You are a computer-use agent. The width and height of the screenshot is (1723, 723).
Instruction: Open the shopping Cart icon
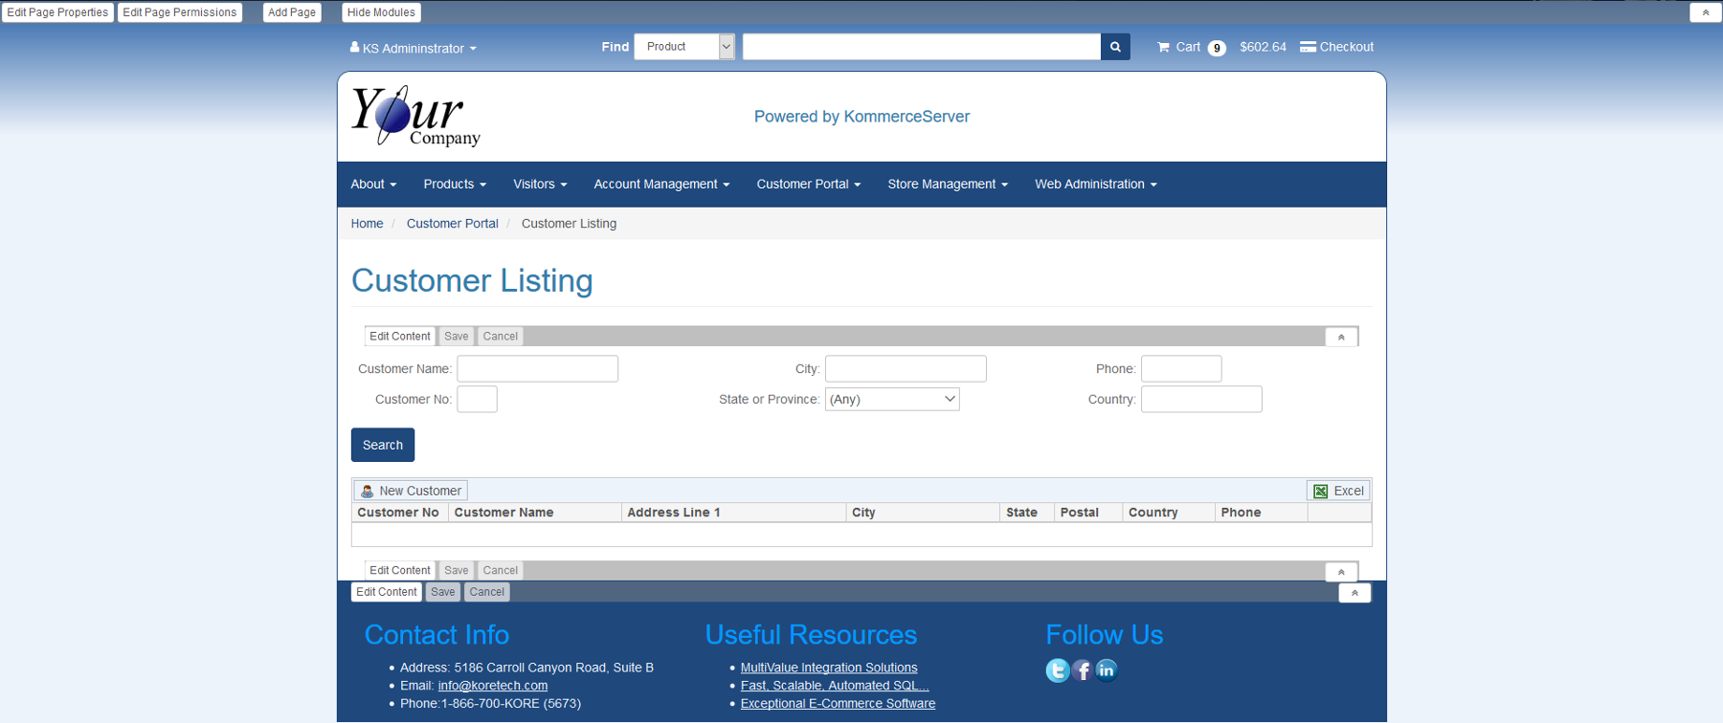click(x=1164, y=47)
